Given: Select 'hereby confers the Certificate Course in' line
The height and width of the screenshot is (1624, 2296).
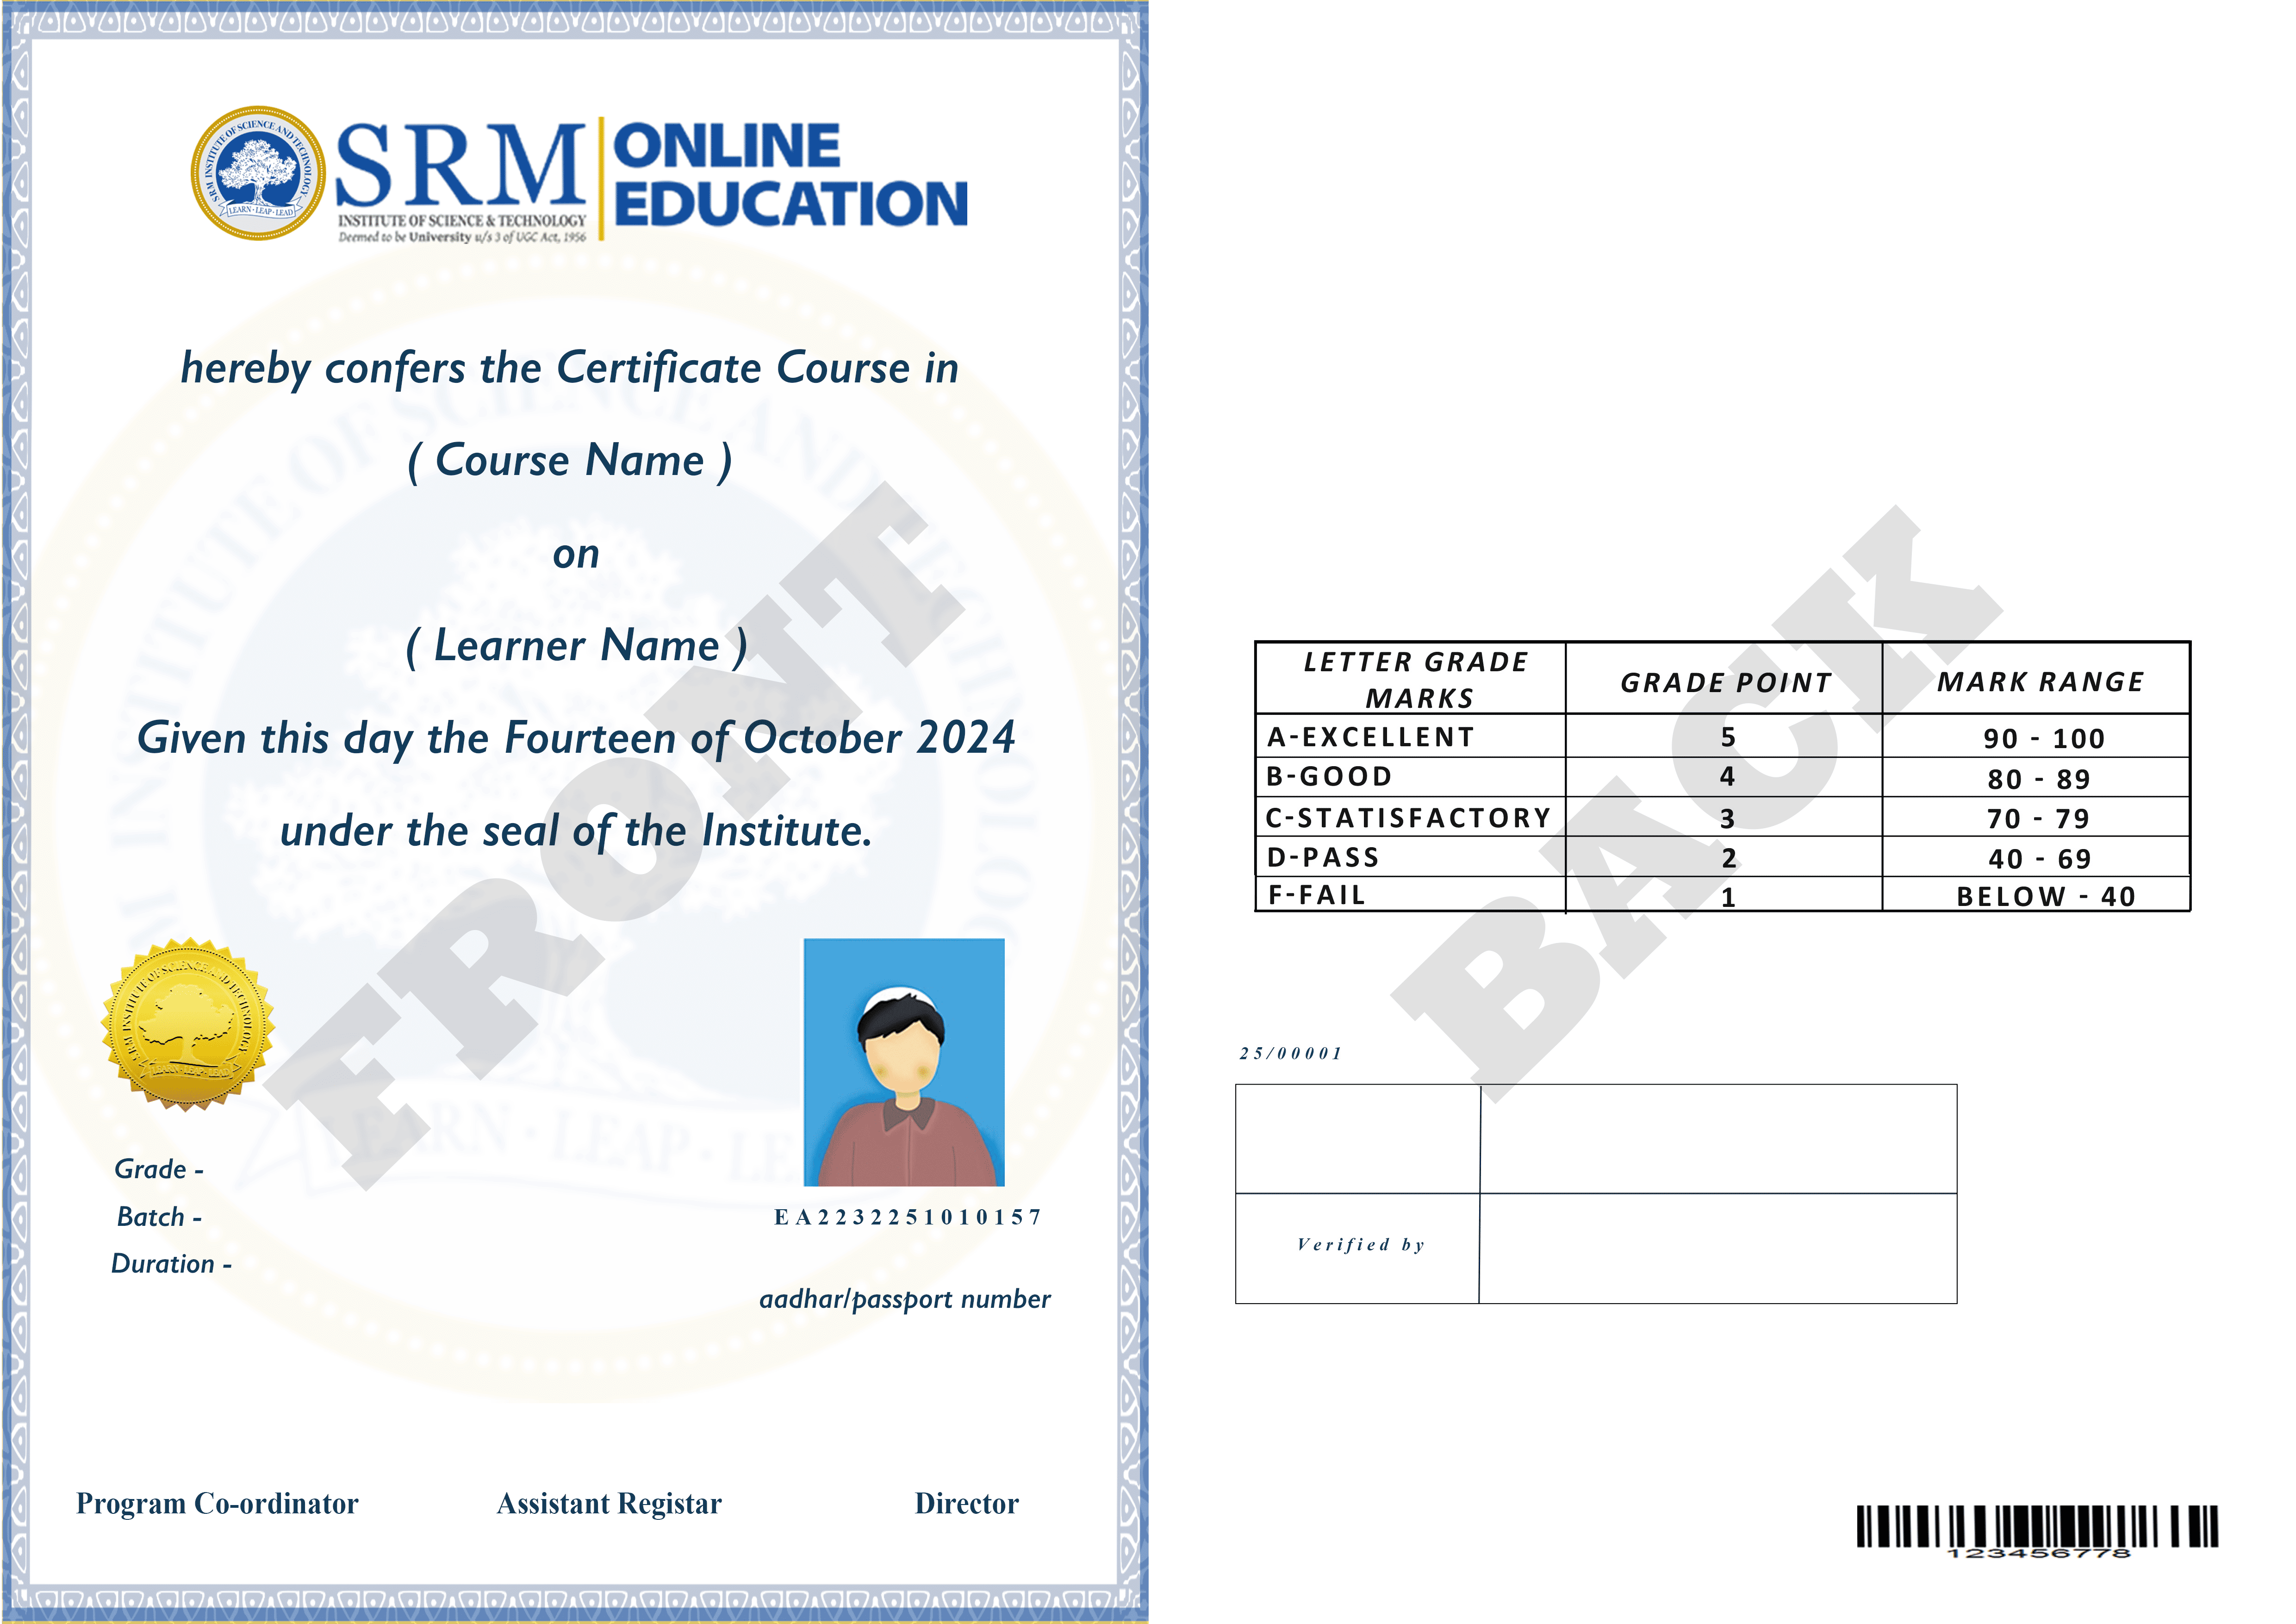Looking at the screenshot, I should coord(570,368).
